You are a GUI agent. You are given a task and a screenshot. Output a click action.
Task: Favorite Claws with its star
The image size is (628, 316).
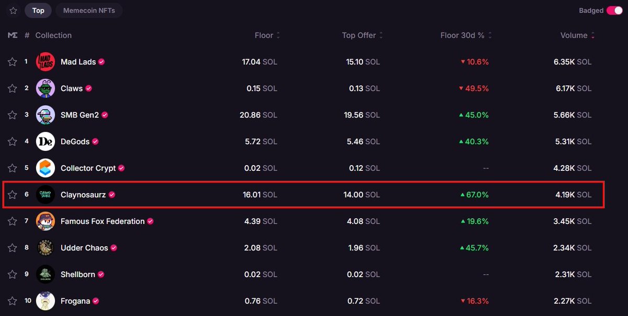coord(13,89)
